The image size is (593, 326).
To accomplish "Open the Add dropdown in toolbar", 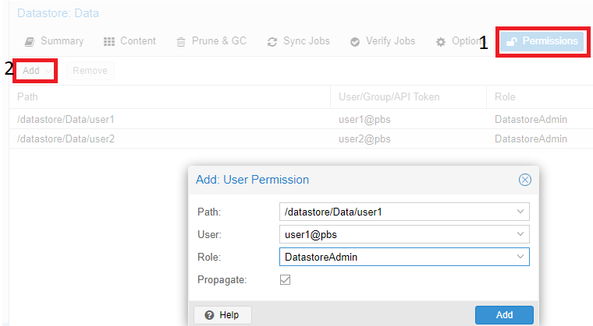I will coord(36,71).
